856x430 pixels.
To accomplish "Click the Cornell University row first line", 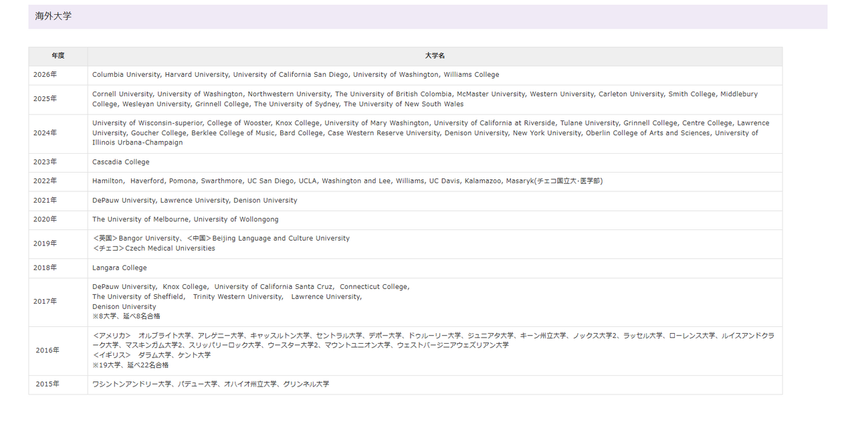I will 425,94.
